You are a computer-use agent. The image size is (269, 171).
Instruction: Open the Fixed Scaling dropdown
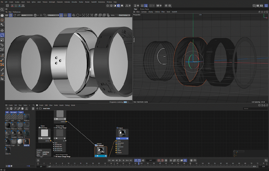(124, 15)
